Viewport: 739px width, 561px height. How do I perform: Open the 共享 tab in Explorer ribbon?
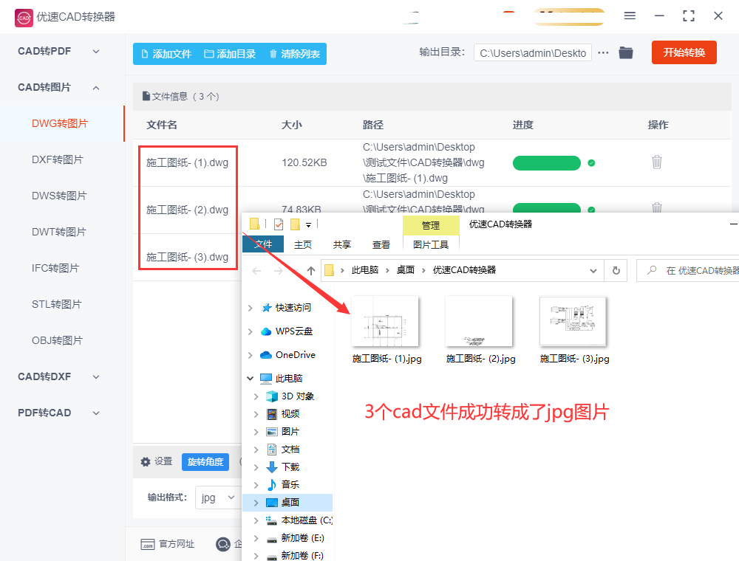pyautogui.click(x=341, y=245)
